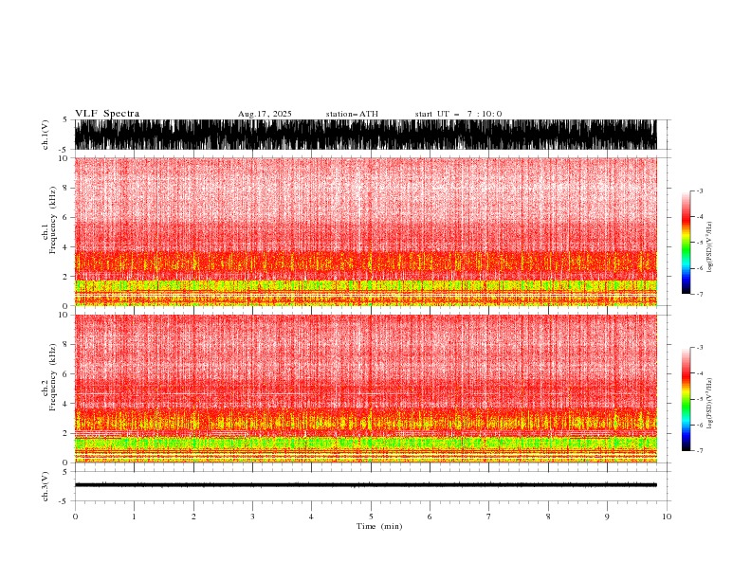Click the "station=ATH" header label
This screenshot has height=580, width=751.
352,114
